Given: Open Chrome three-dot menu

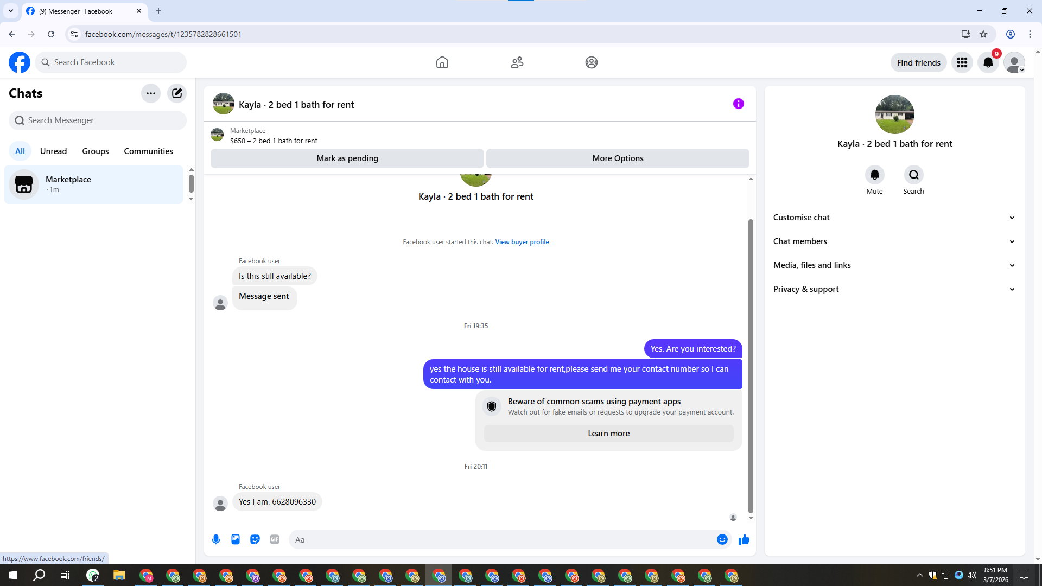Looking at the screenshot, I should pyautogui.click(x=1030, y=34).
